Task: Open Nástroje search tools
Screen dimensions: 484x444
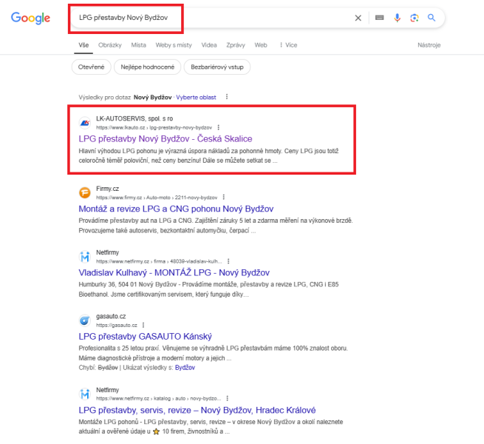Action: [x=429, y=45]
